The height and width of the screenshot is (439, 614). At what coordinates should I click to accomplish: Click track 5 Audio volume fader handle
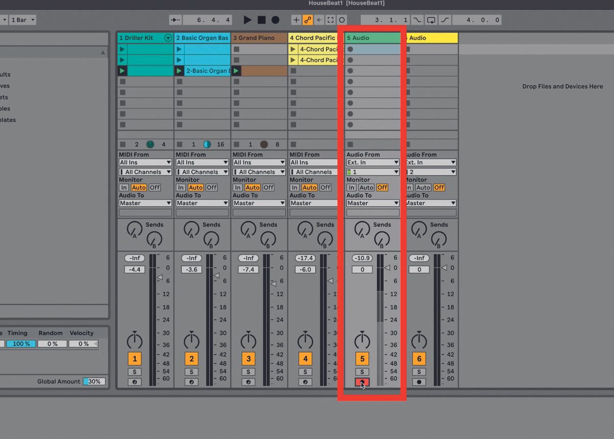point(387,268)
